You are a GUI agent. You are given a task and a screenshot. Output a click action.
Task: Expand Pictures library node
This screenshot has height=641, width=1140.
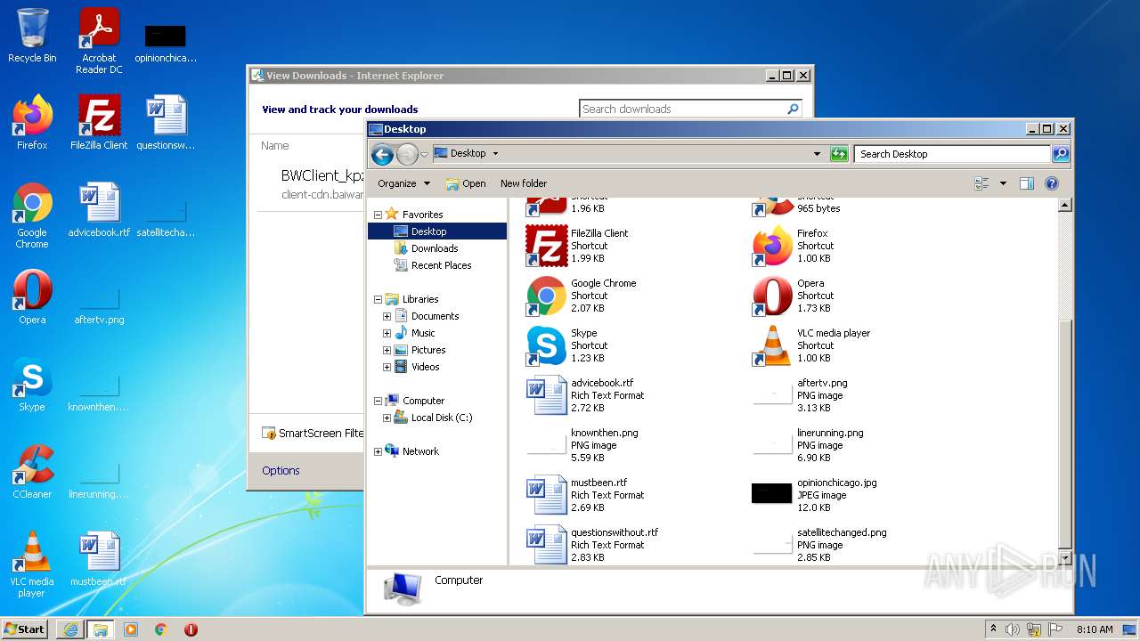click(x=387, y=350)
